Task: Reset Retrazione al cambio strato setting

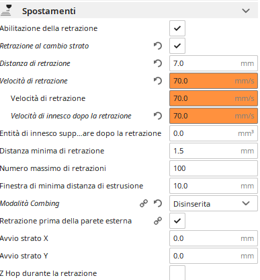Action: [x=158, y=46]
